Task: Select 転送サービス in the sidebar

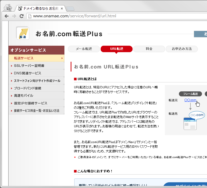Action: (x=36, y=58)
